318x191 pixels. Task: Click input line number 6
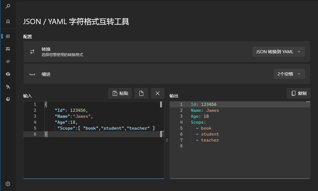tap(35, 134)
